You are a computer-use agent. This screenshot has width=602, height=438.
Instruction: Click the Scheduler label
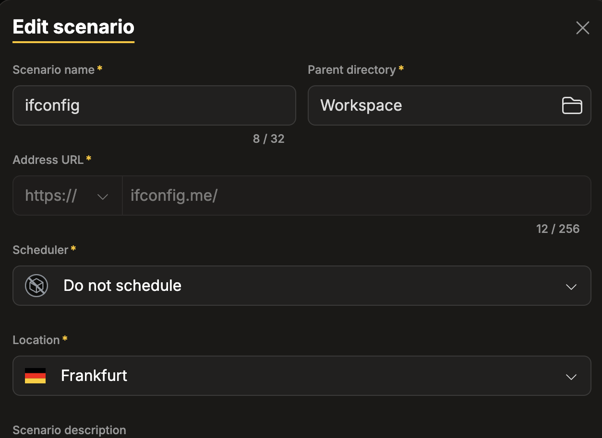40,250
